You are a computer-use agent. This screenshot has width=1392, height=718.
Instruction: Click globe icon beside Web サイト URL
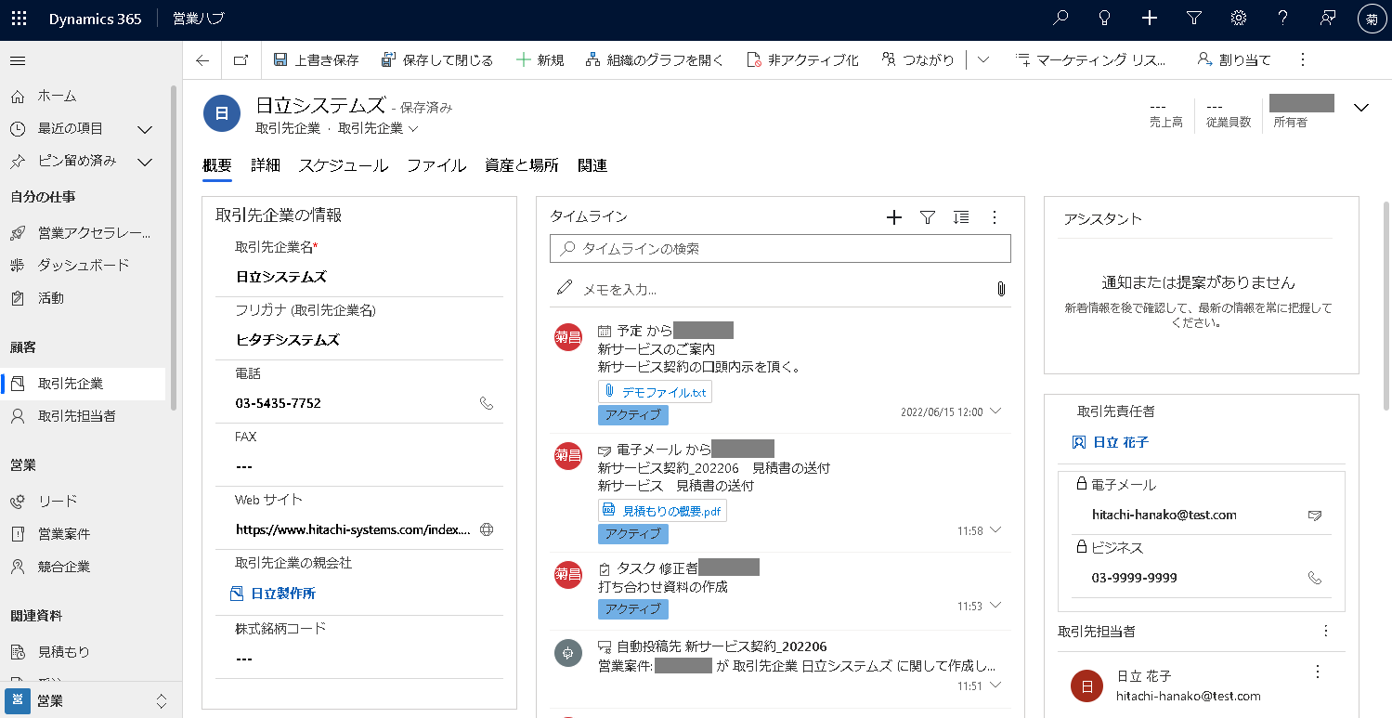tap(487, 529)
